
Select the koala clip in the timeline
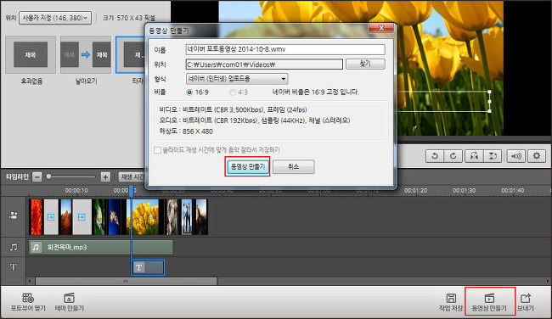point(172,217)
